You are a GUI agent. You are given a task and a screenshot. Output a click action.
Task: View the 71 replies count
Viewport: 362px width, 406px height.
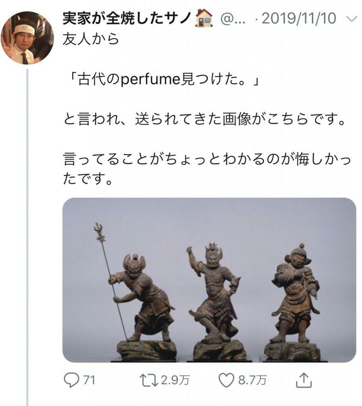tap(89, 380)
